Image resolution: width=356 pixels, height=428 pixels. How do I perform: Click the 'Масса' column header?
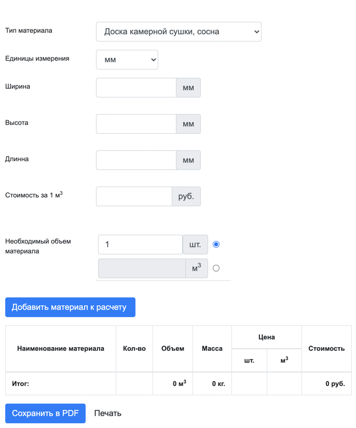(x=212, y=349)
